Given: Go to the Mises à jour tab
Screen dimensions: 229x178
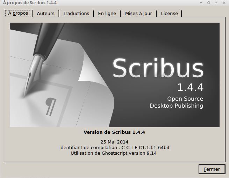Looking at the screenshot, I should click(138, 14).
